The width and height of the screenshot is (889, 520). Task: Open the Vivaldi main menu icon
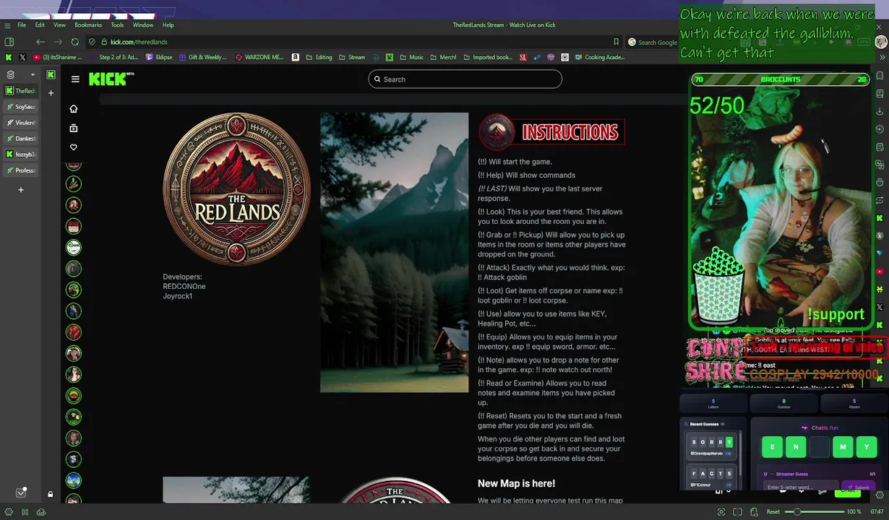[x=7, y=25]
